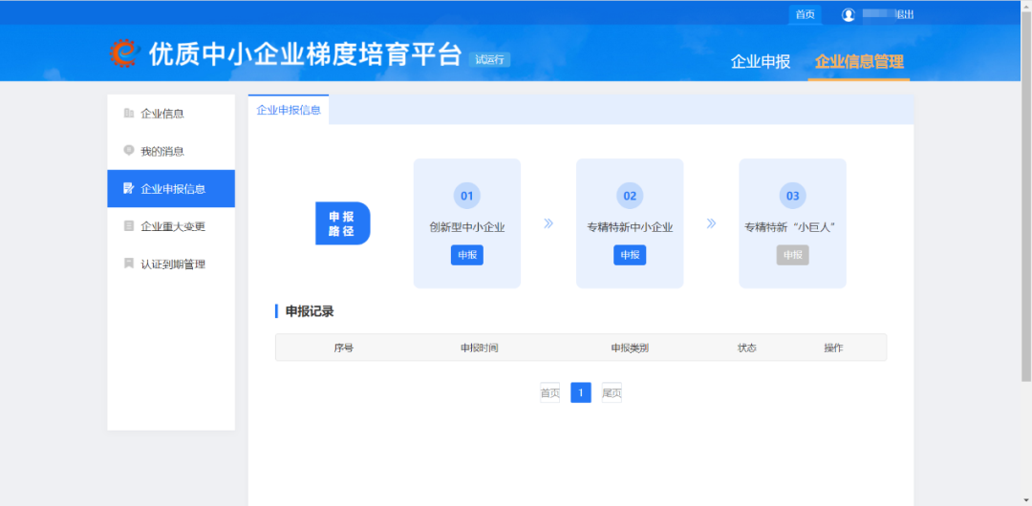
Task: Click the step 01 circle badge
Action: pos(467,196)
